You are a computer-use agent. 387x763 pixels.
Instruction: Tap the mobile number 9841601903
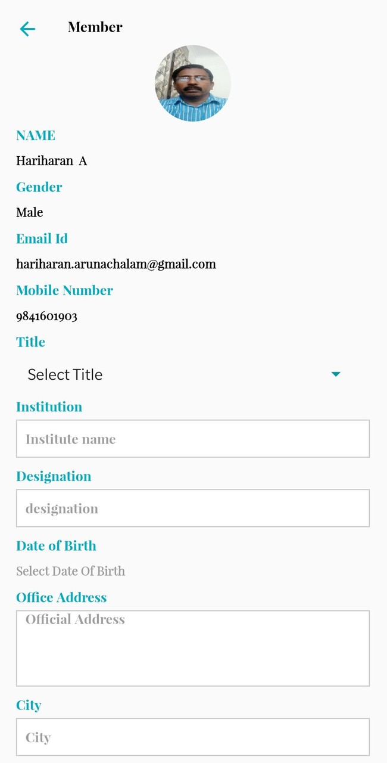point(47,316)
